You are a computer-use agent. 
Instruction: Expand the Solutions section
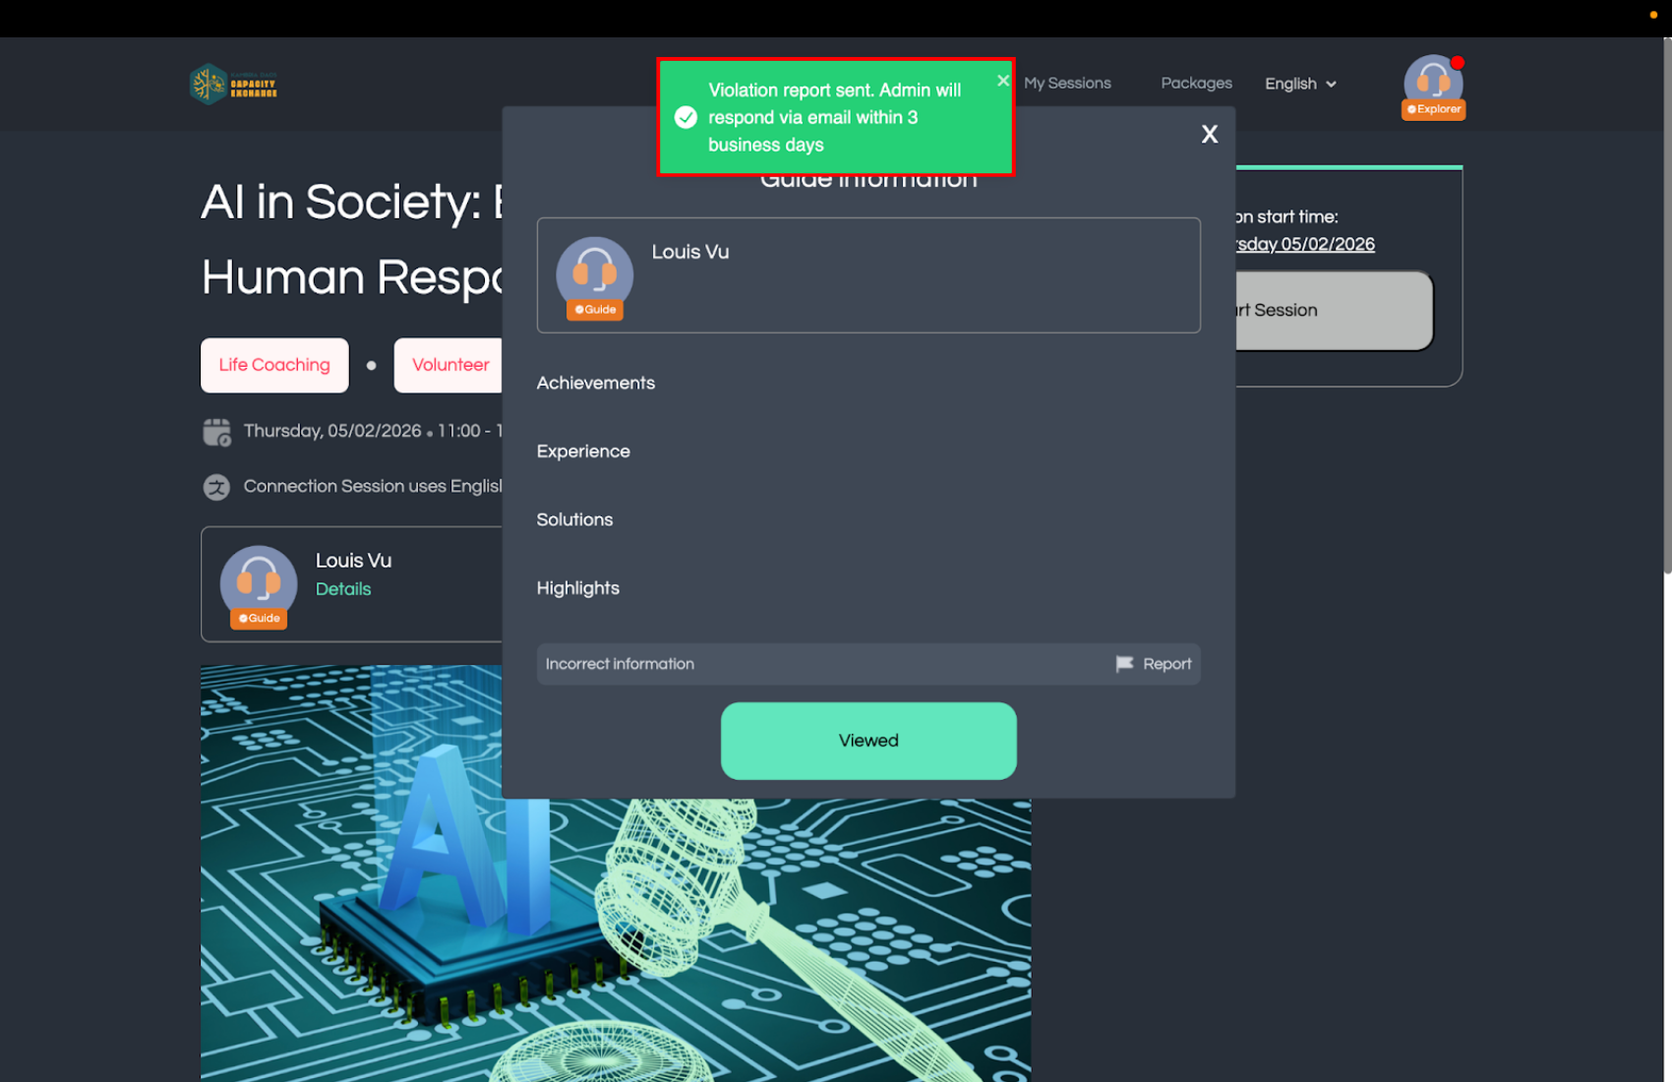pos(574,520)
